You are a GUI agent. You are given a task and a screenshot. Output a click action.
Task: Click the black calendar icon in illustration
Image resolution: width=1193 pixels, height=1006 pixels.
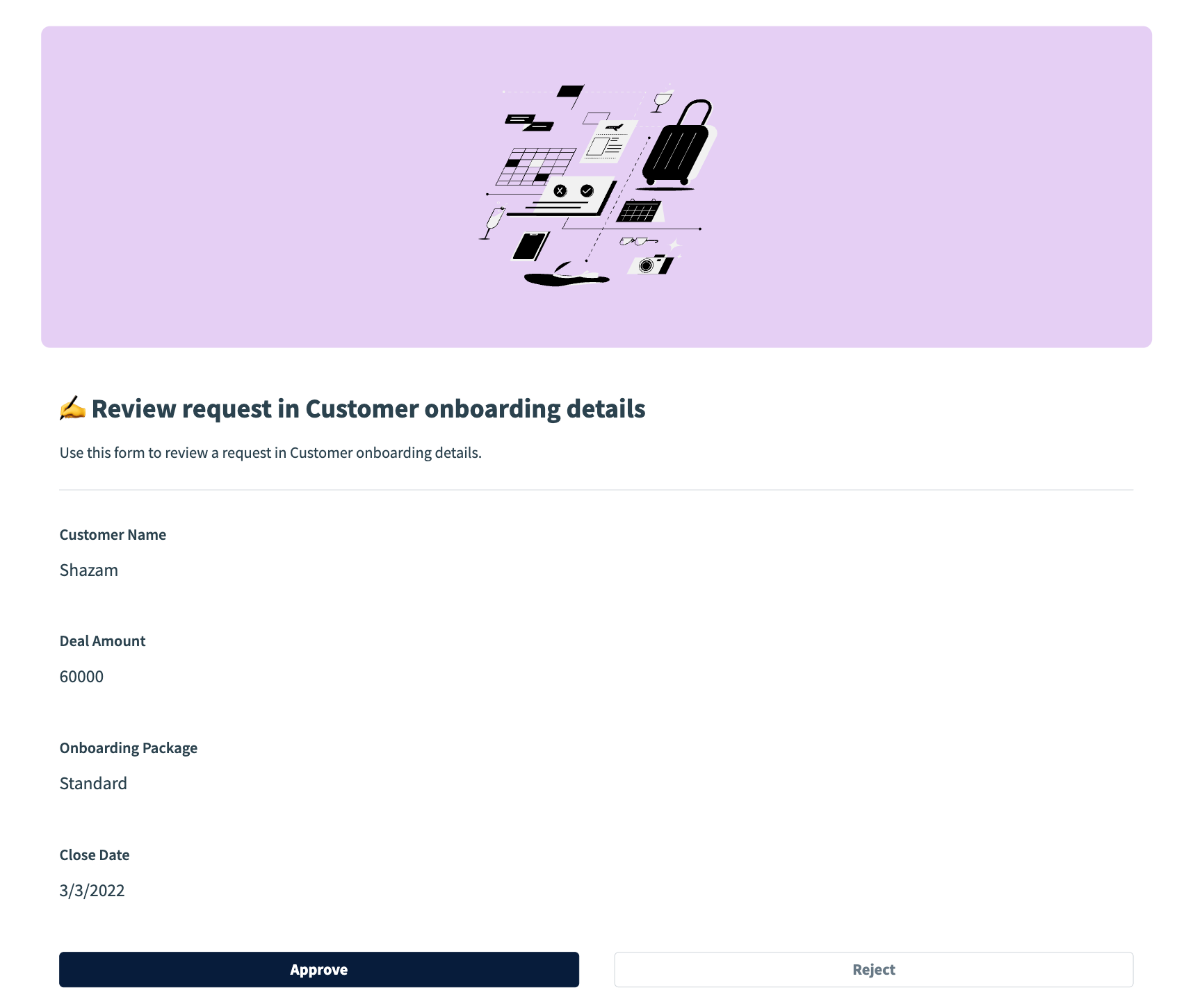click(x=638, y=211)
